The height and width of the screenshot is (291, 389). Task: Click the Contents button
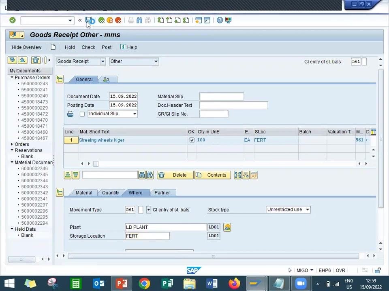tap(212, 175)
